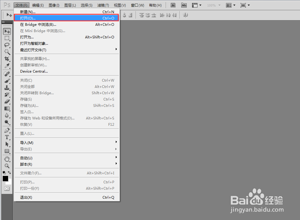This screenshot has height=220, width=300.
Task: Open the 图层(L) menu
Action: pyautogui.click(x=70, y=5)
